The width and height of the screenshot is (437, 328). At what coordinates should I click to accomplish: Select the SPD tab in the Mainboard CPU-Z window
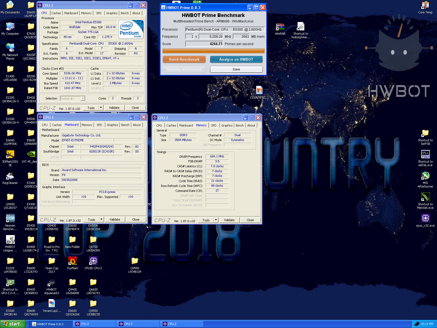click(x=99, y=125)
